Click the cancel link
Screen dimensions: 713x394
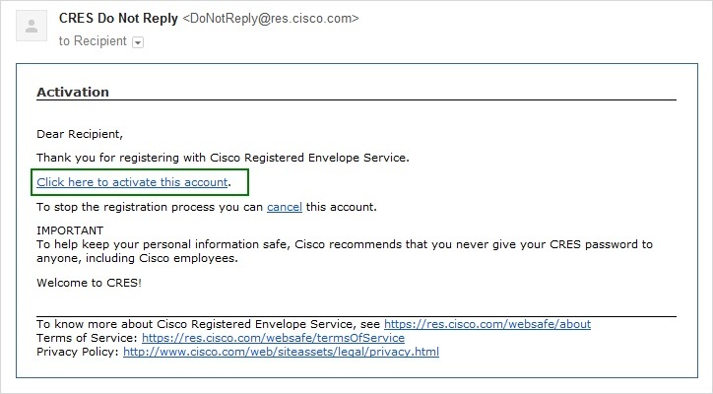[x=284, y=207]
